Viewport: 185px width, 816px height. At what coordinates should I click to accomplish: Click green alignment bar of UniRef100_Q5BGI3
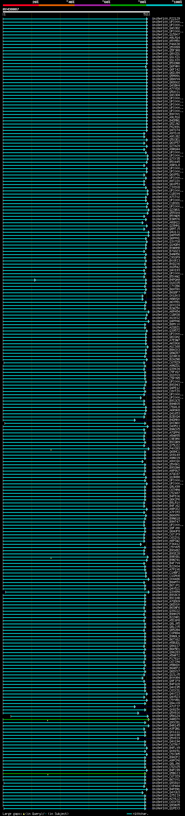(x=75, y=773)
